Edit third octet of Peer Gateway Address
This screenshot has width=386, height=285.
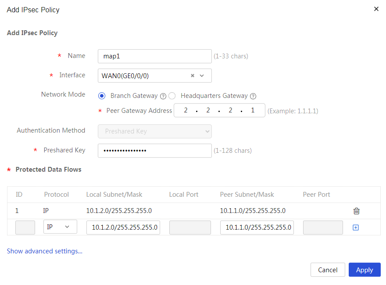point(230,110)
